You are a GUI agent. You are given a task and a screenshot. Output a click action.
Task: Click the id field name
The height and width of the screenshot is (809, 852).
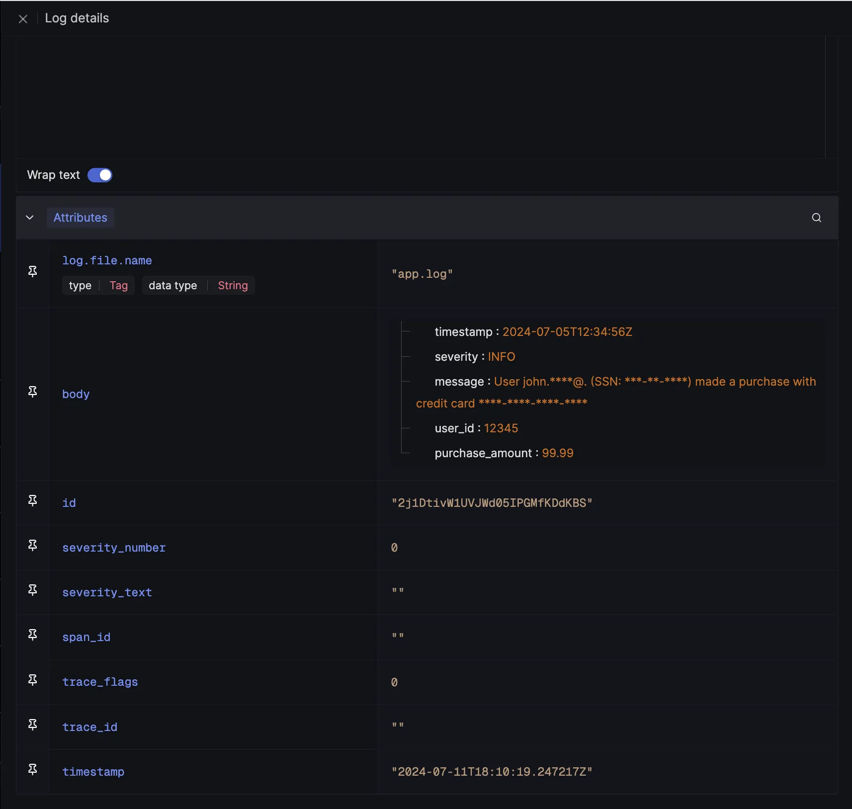69,503
